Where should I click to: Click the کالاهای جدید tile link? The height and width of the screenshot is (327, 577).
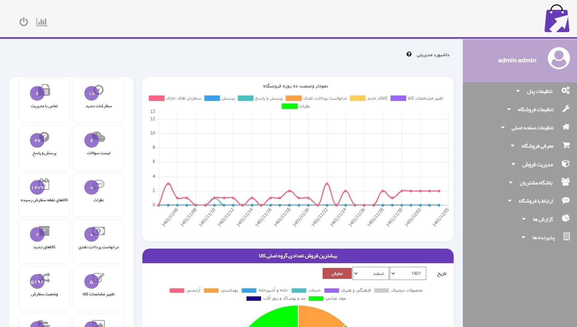(44, 247)
